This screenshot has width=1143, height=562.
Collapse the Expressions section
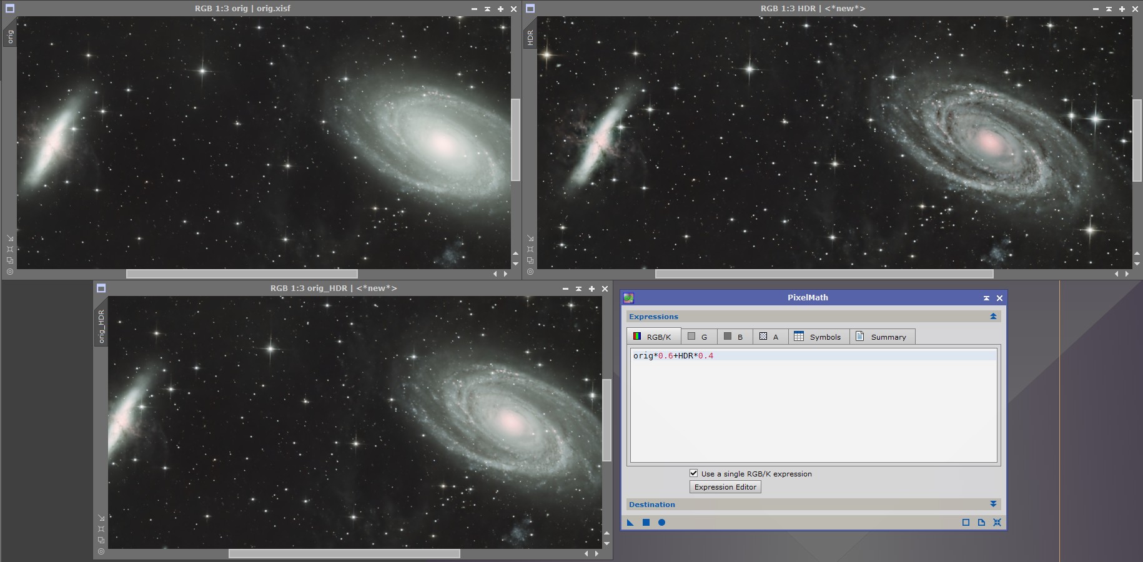[x=993, y=317]
